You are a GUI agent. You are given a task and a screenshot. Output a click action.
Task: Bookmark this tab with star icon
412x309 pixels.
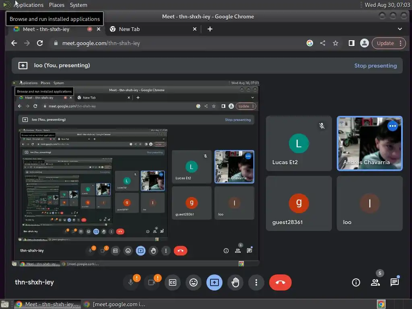(x=336, y=43)
